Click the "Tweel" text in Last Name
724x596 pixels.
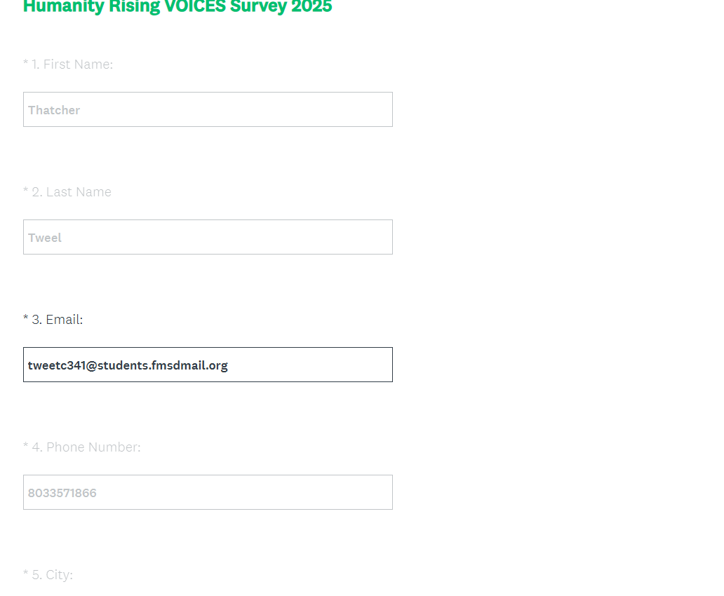[x=45, y=238]
